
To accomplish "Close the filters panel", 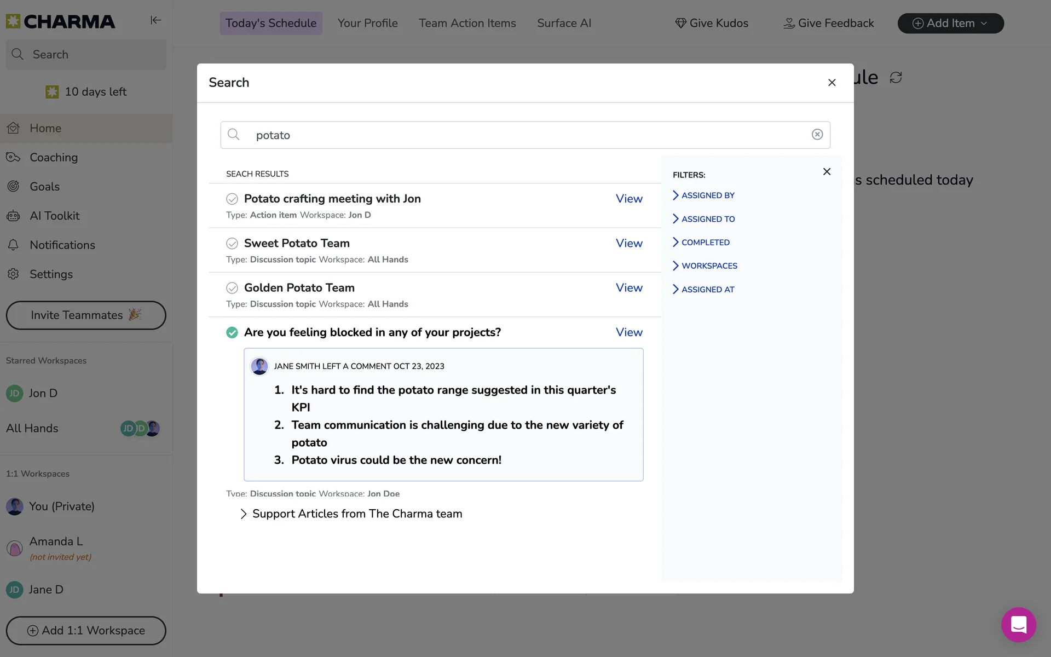I will click(827, 172).
